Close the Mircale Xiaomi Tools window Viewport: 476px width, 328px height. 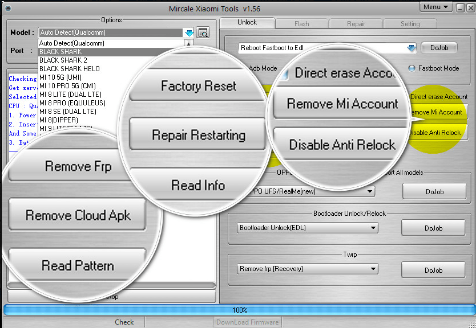(x=470, y=7)
